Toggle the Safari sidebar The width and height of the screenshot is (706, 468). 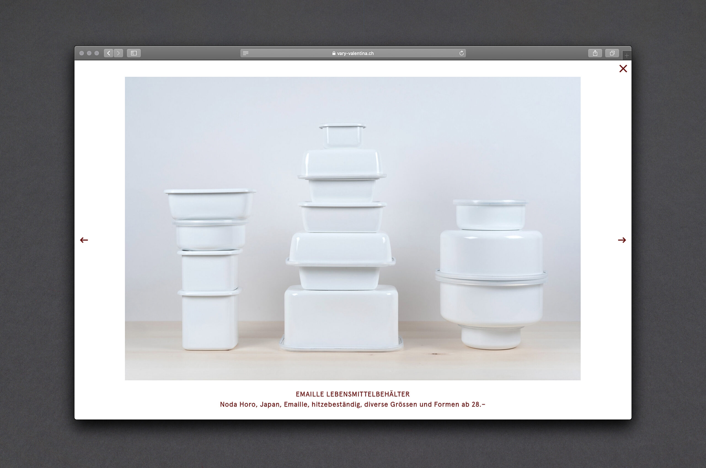pyautogui.click(x=134, y=53)
